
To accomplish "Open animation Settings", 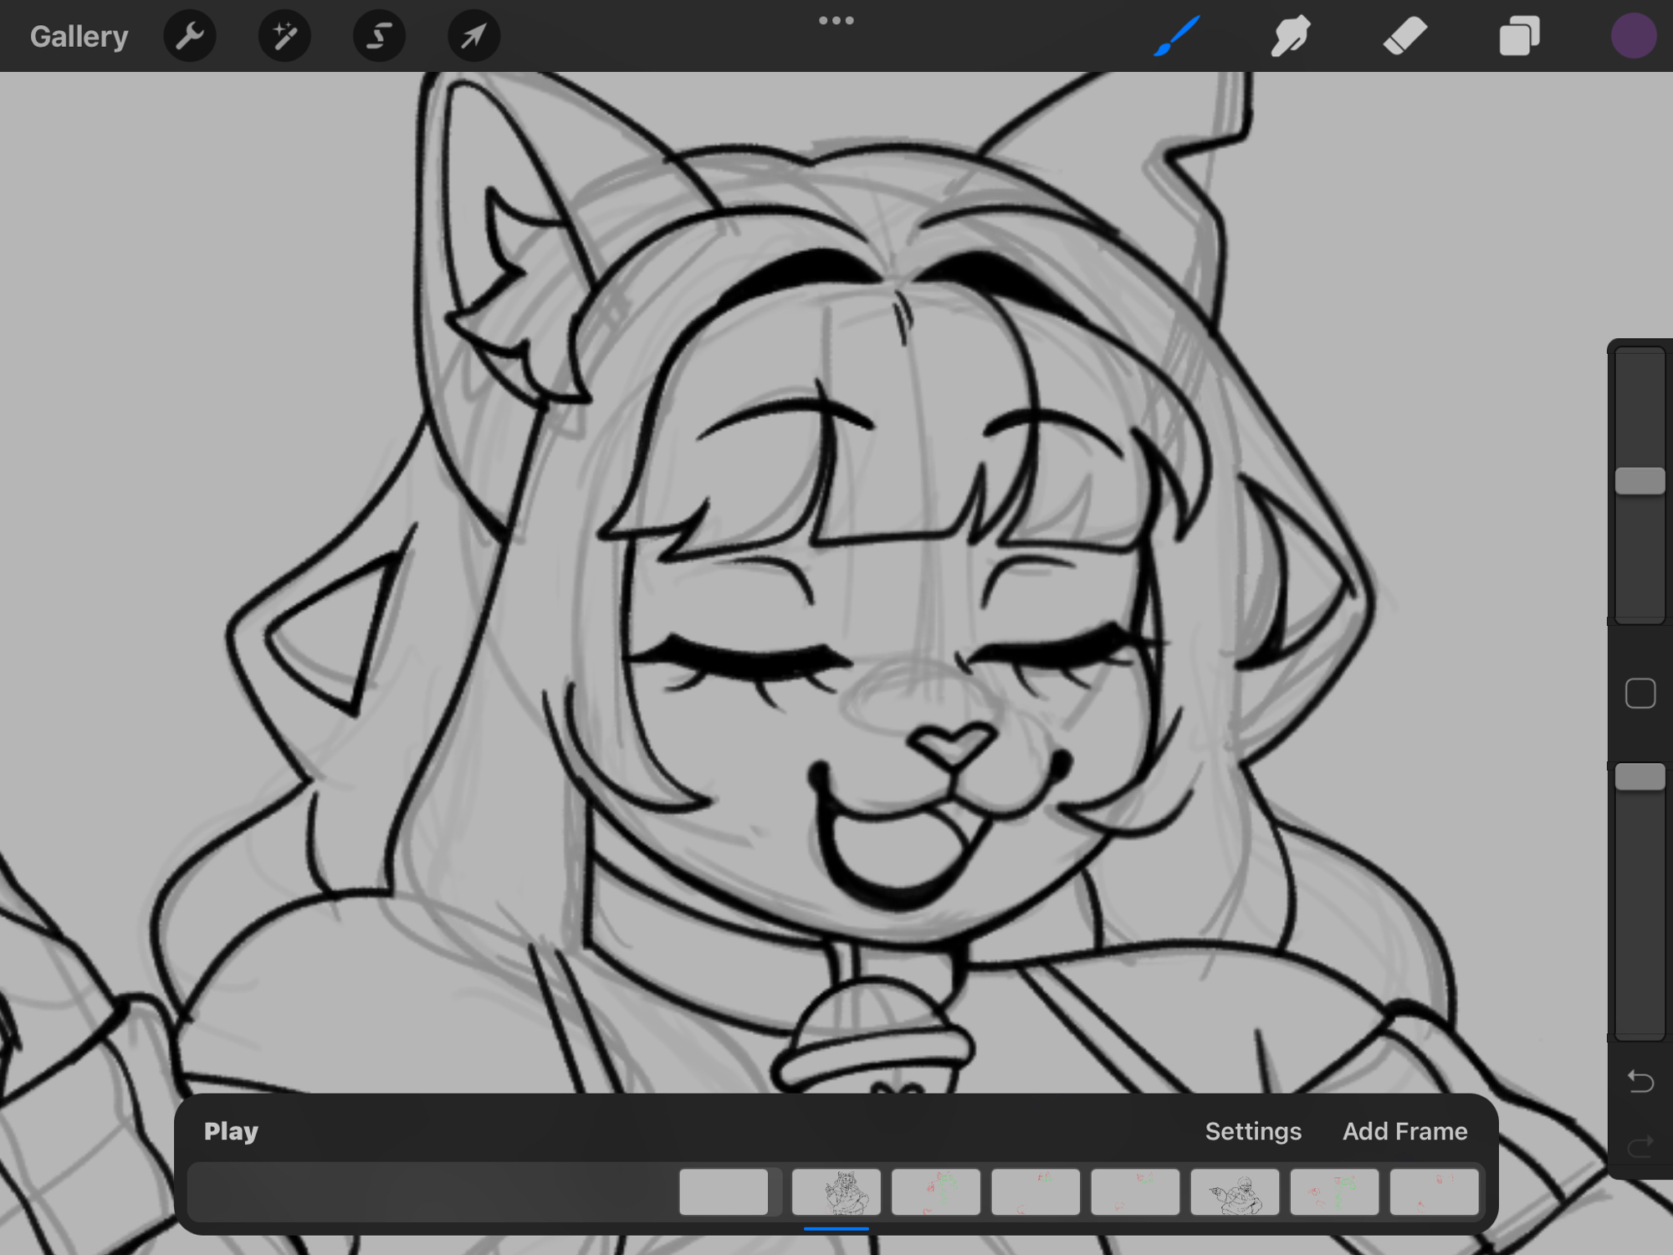I will coord(1253,1131).
